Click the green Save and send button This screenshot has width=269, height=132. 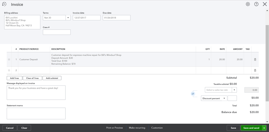point(251,128)
